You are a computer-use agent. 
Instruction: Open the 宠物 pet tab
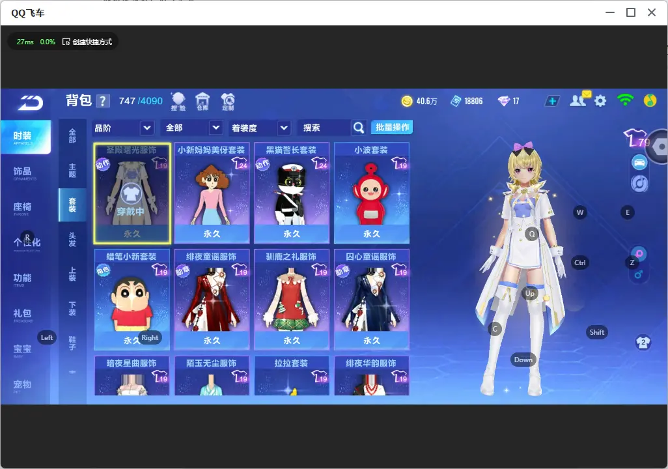(25, 386)
